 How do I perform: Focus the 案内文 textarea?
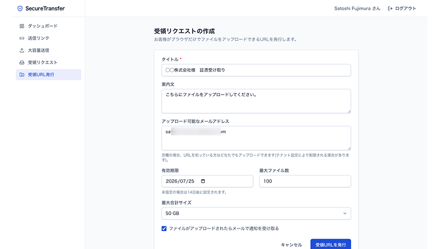(256, 101)
